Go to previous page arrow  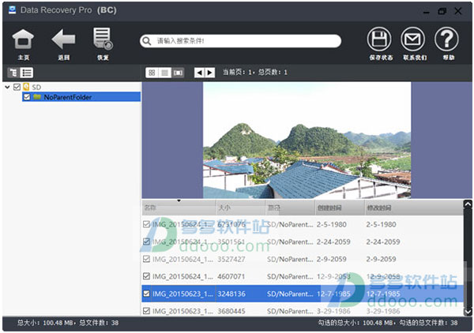click(199, 73)
